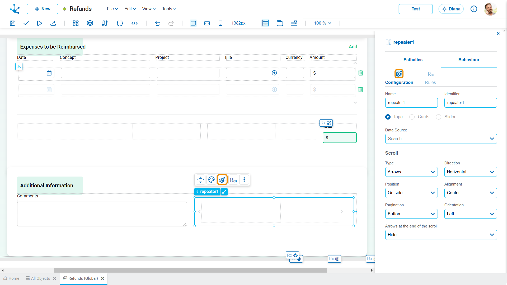Open the Pagination Button dropdown
Screen dimensions: 507x285
click(411, 214)
